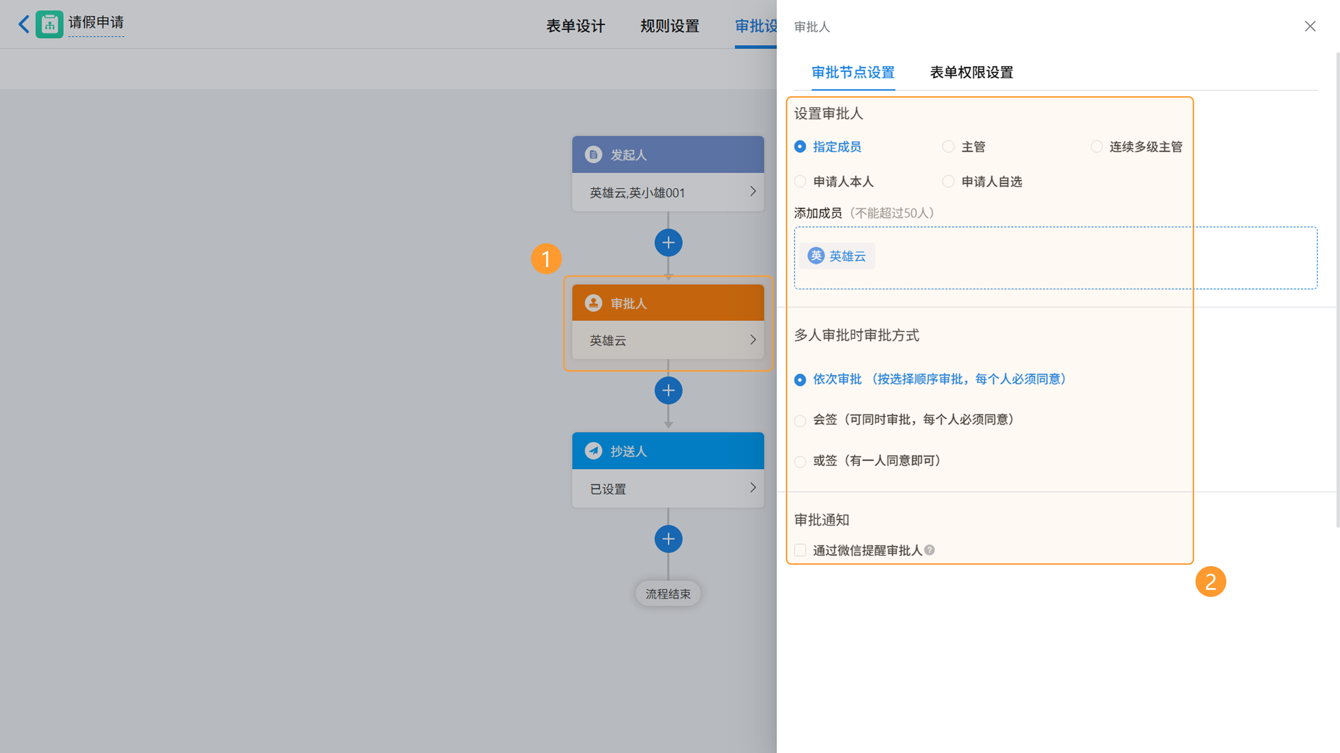Open the 英雄云 approver row chevron
Viewport: 1340px width, 753px height.
click(x=753, y=340)
